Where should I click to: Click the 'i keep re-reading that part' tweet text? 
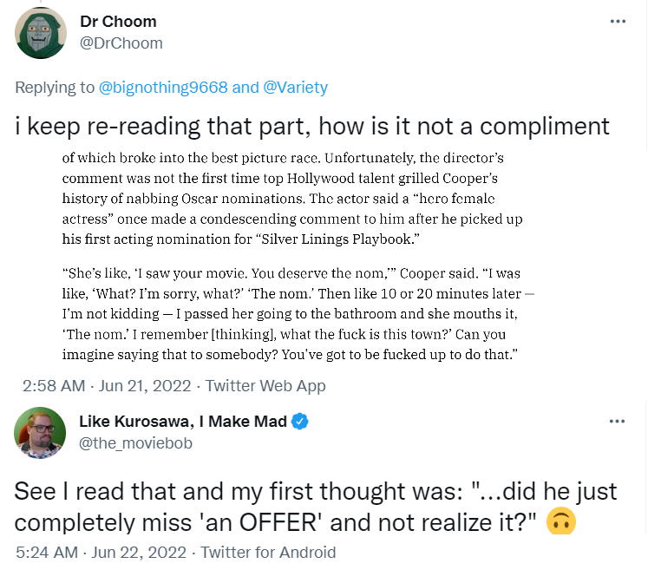pos(312,127)
